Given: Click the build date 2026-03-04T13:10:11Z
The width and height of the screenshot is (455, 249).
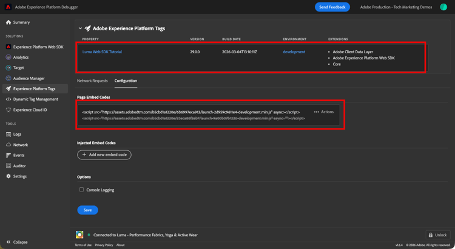Looking at the screenshot, I should click(240, 52).
